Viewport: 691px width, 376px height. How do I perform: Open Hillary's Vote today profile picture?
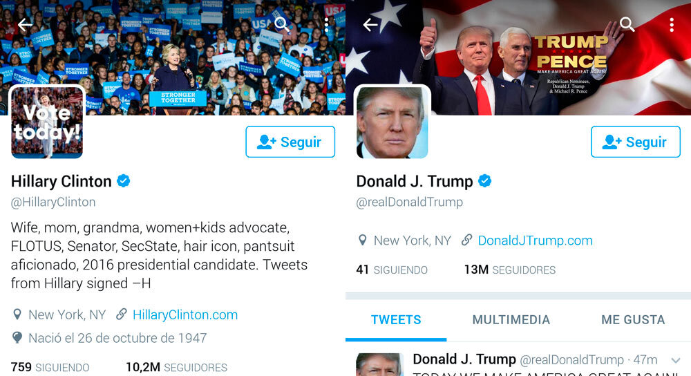[x=47, y=122]
